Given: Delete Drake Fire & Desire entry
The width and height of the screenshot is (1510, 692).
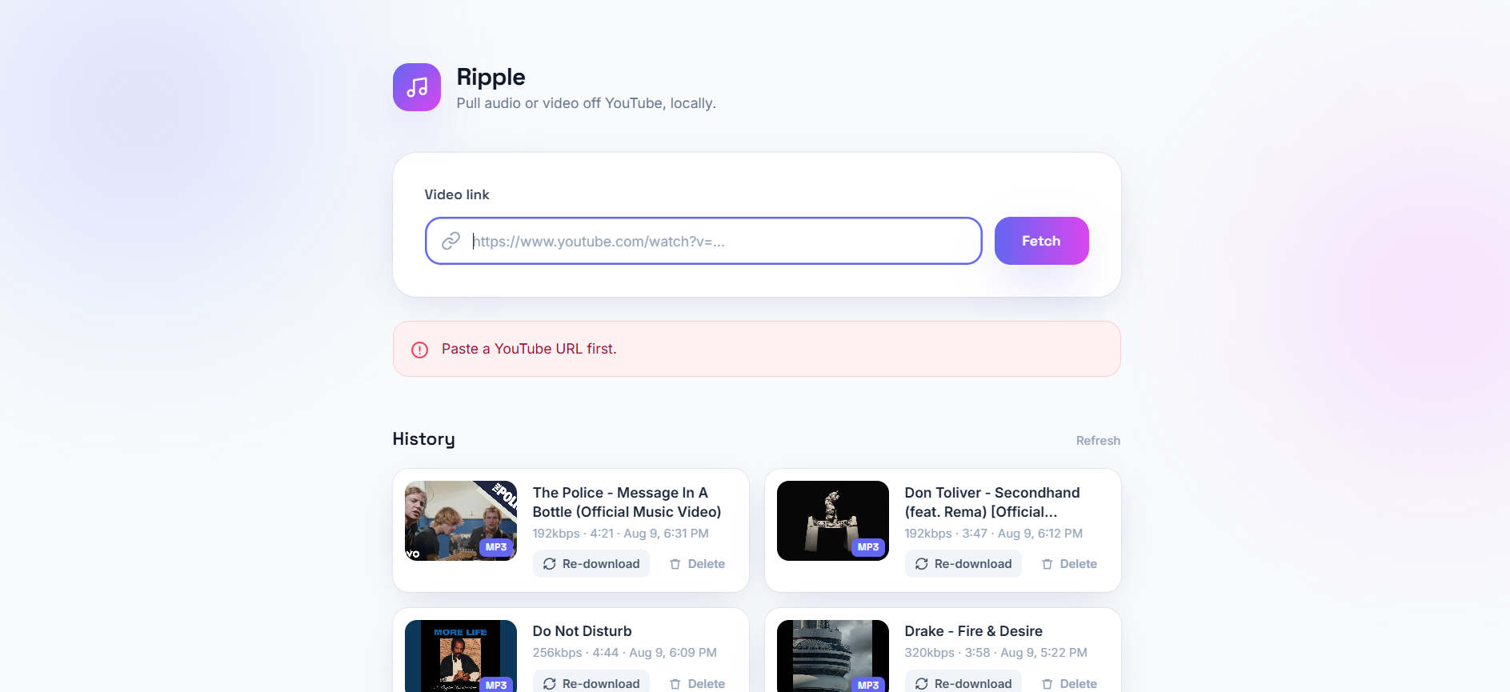Looking at the screenshot, I should click(x=1069, y=684).
